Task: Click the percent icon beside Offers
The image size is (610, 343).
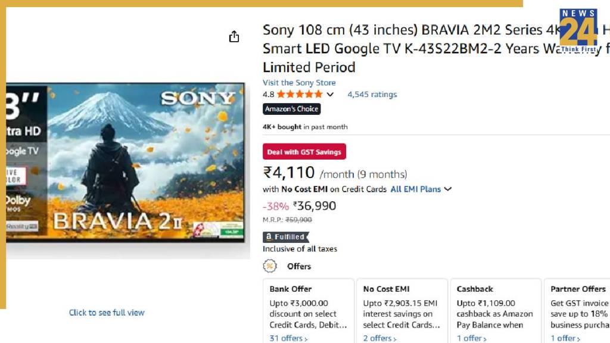Action: pyautogui.click(x=270, y=266)
